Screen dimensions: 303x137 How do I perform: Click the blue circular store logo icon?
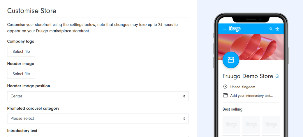[x=231, y=60]
